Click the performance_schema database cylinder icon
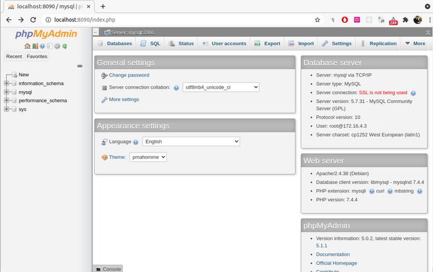 [14, 101]
